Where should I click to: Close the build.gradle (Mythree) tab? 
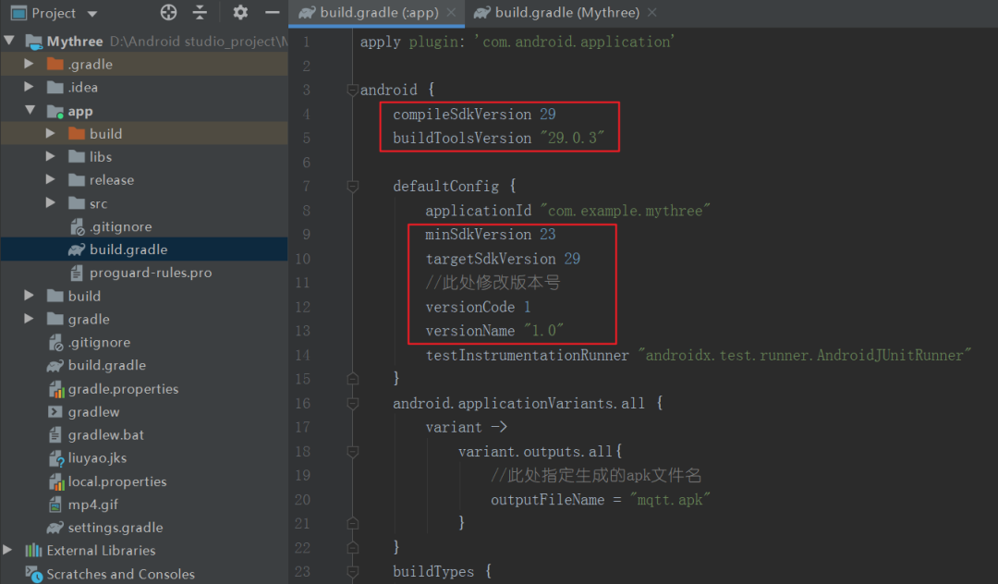651,13
